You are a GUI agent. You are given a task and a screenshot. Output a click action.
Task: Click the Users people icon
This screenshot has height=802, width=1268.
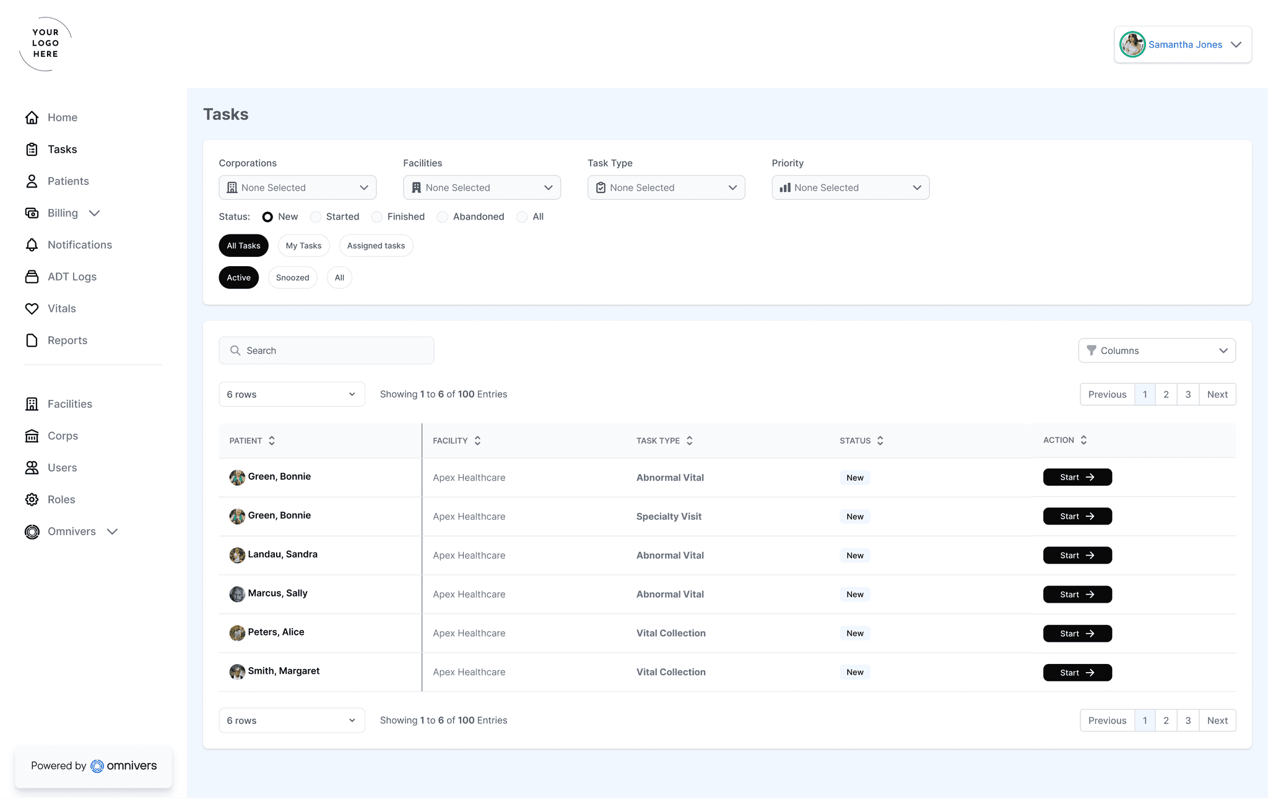coord(32,468)
